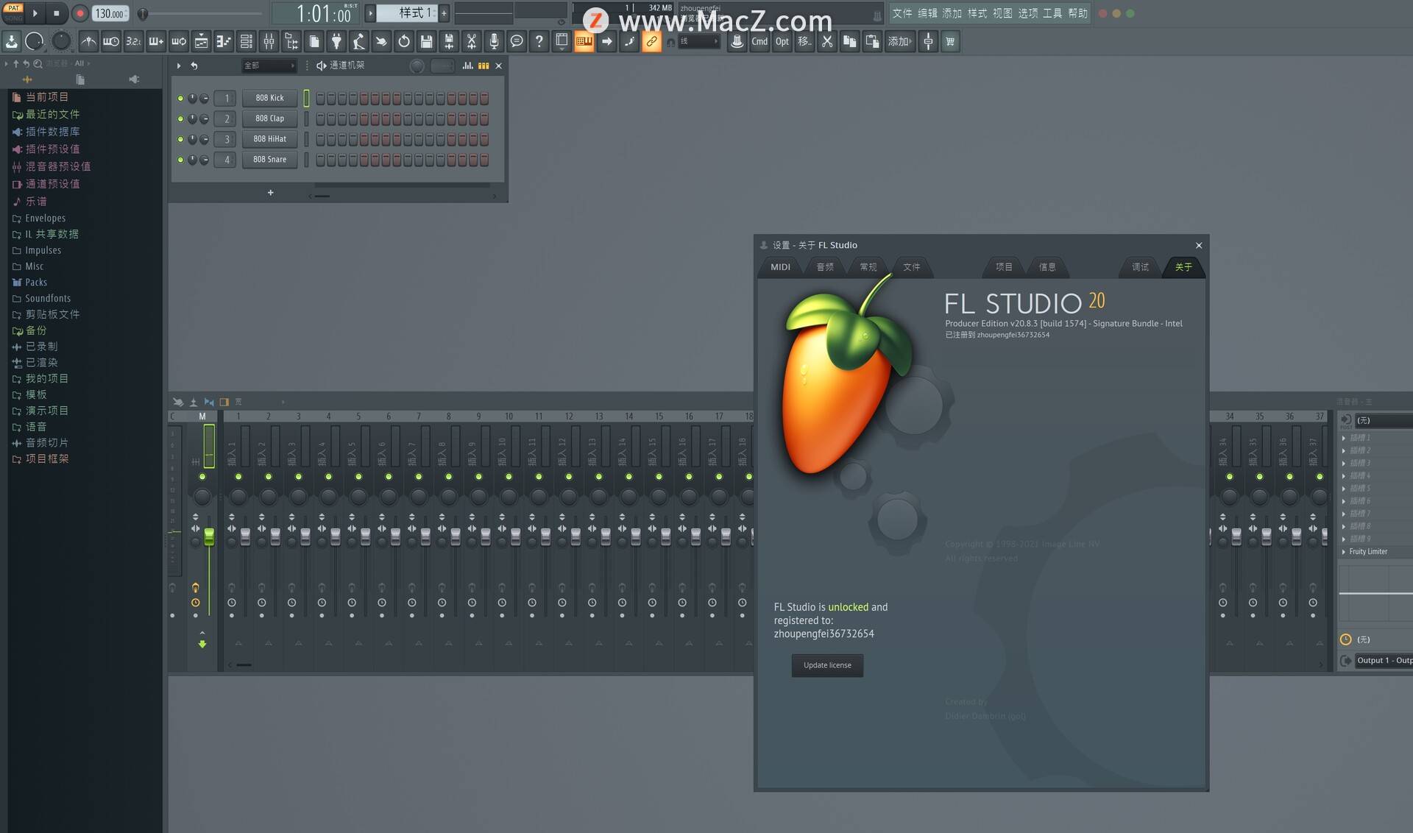Image resolution: width=1413 pixels, height=833 pixels.
Task: Click the plus button next to pattern selector
Action: (x=444, y=13)
